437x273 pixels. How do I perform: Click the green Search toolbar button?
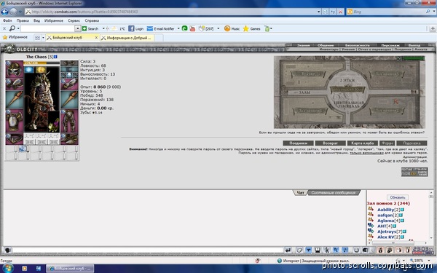click(x=90, y=28)
